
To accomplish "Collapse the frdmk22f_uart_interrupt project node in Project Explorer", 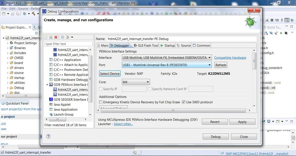I will point(3,38).
